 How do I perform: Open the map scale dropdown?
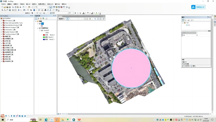point(48,7)
